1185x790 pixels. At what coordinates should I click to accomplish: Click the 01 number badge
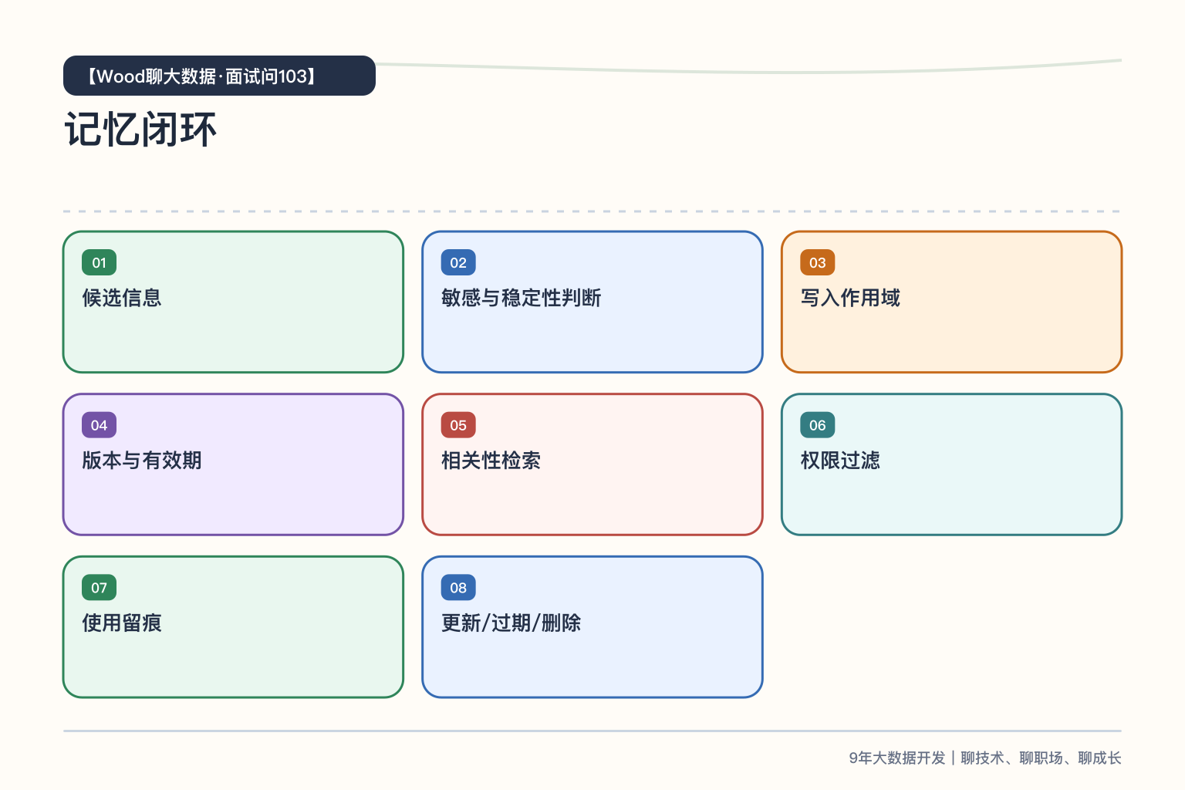[99, 262]
